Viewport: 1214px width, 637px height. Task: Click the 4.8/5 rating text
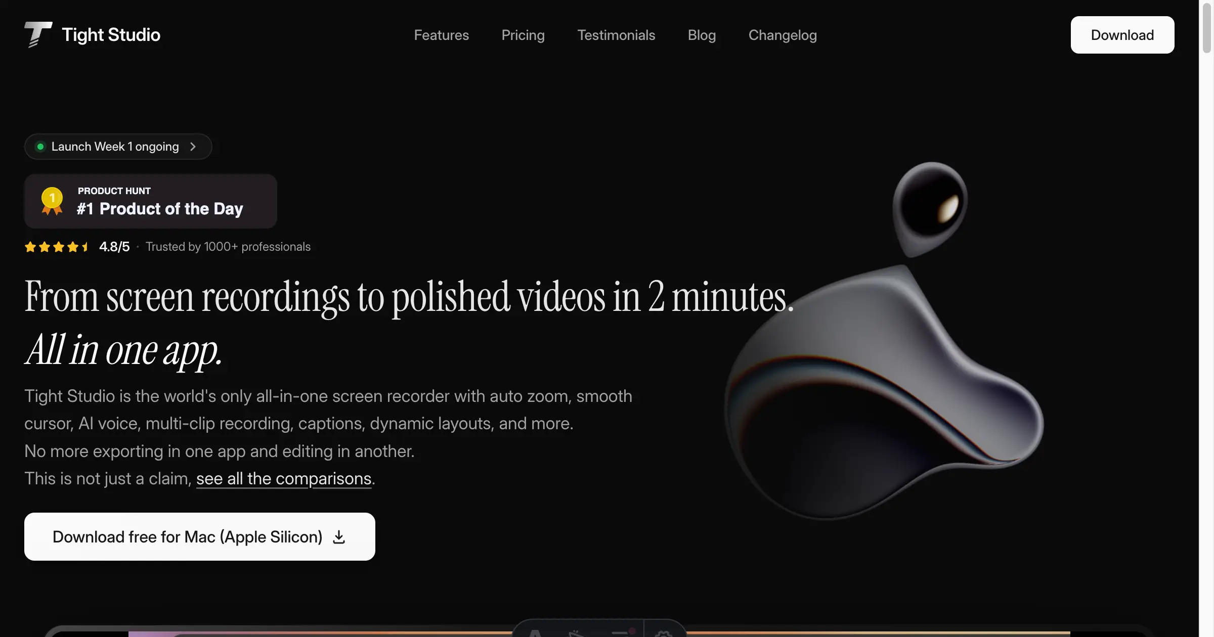pyautogui.click(x=114, y=247)
